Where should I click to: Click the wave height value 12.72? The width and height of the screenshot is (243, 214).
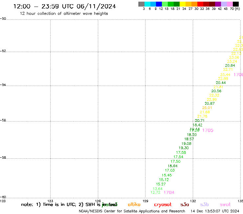(155, 192)
